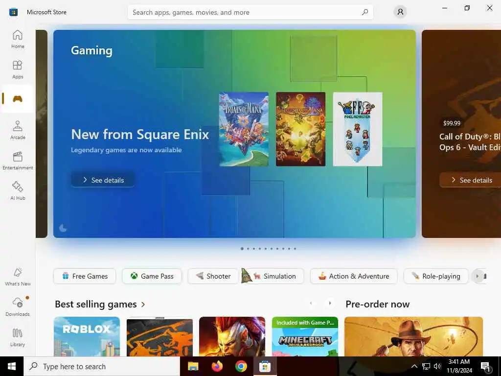Click See details for Square Enix banner
501x376 pixels.
click(x=103, y=180)
